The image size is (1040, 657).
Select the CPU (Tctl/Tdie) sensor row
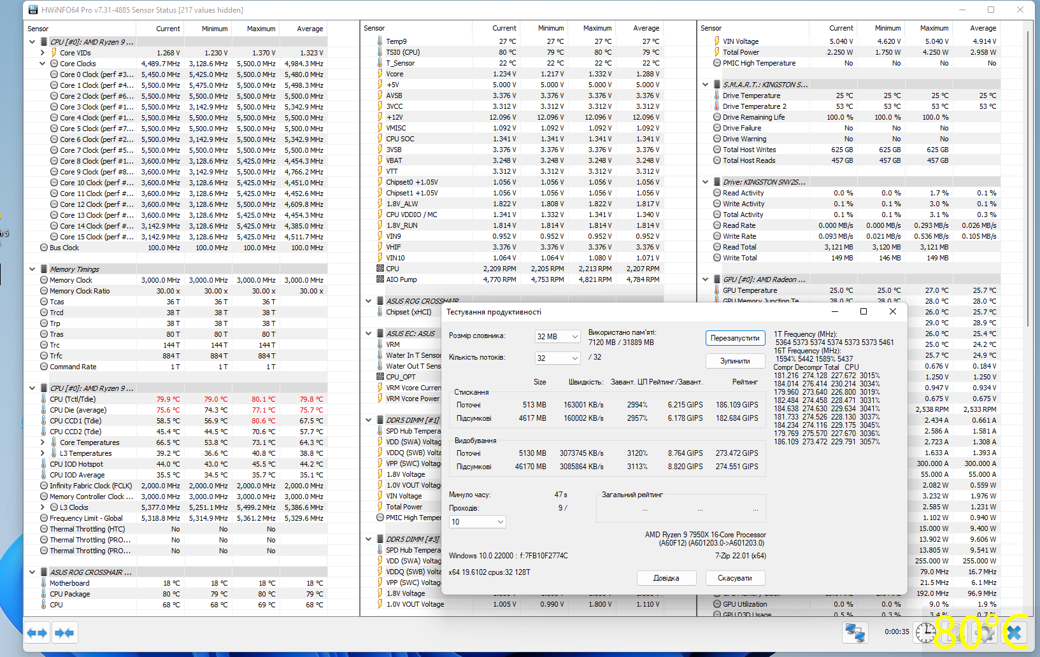(x=73, y=399)
